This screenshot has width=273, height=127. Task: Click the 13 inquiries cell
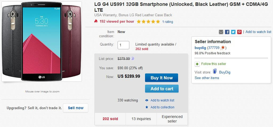click(141, 119)
